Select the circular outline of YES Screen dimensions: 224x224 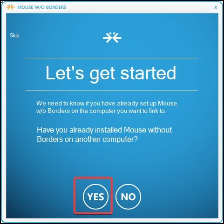point(95,184)
